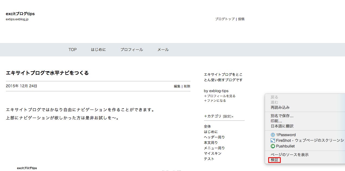Select the はじめに category in sidebar
345x171 pixels.
[211, 132]
